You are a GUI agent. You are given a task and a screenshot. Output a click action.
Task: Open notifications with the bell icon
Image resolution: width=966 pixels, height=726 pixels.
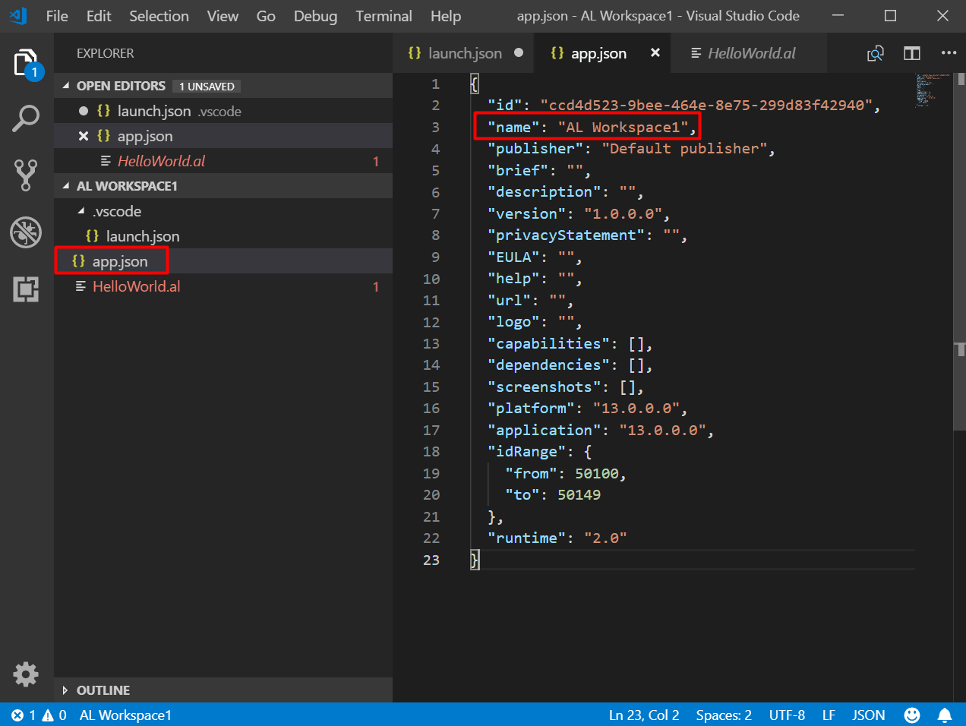pos(944,715)
